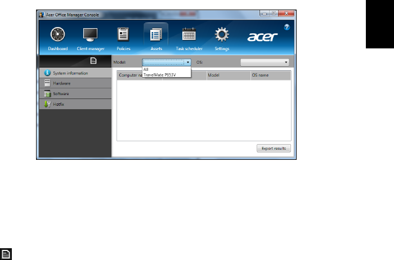
Task: Open the Task scheduler section
Action: point(189,39)
